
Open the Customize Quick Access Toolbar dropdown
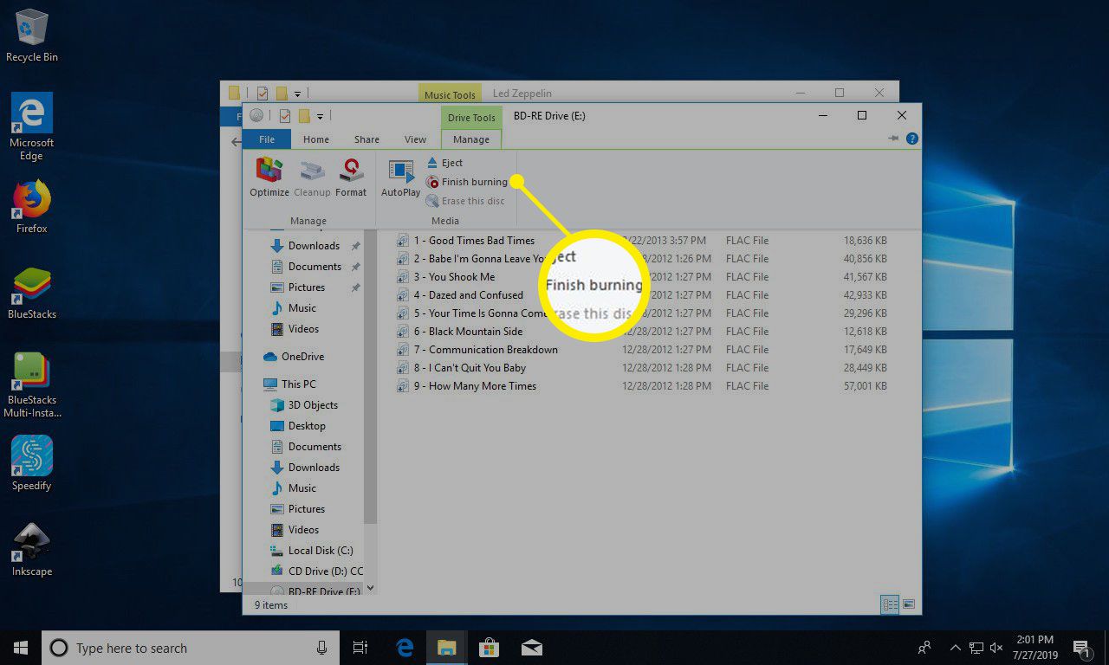click(320, 116)
